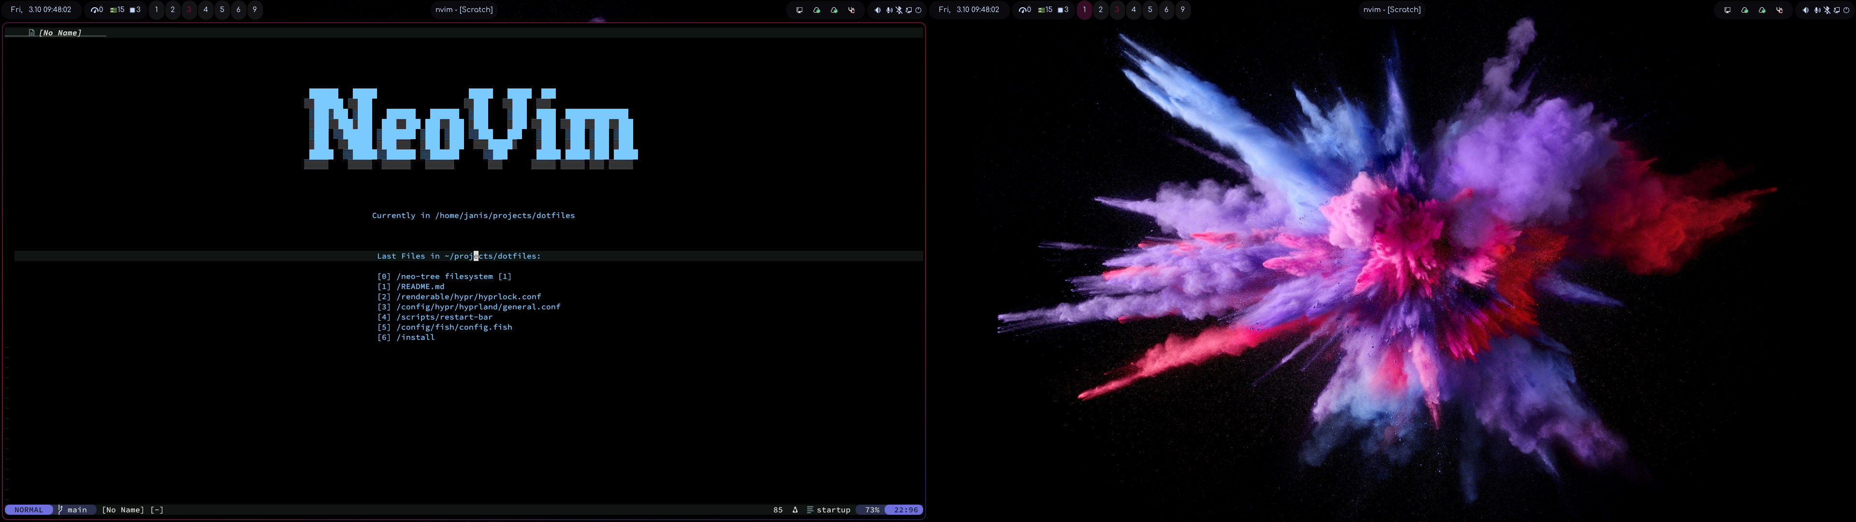This screenshot has width=1856, height=522.
Task: Click the main git branch indicator
Action: 76,510
